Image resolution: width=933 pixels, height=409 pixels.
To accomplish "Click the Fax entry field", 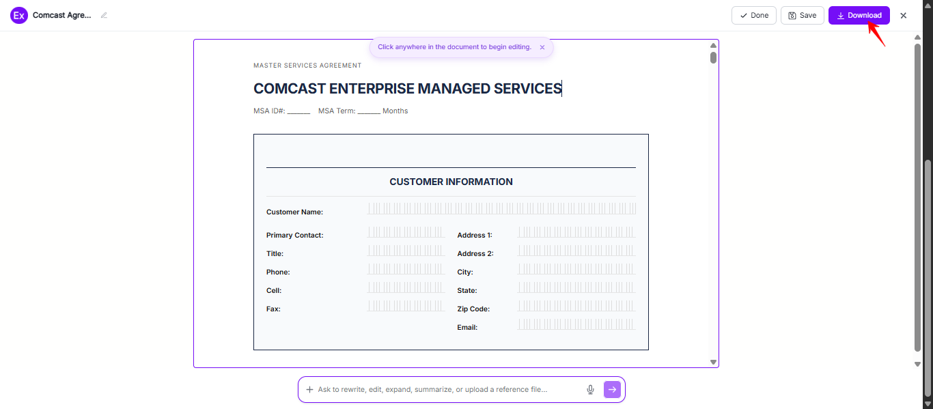I will pos(406,306).
